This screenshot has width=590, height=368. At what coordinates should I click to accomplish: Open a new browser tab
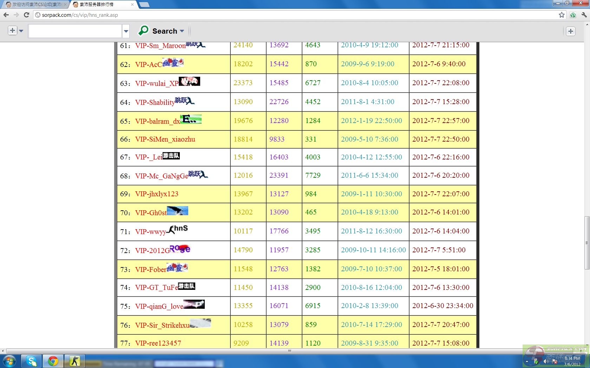(x=144, y=5)
